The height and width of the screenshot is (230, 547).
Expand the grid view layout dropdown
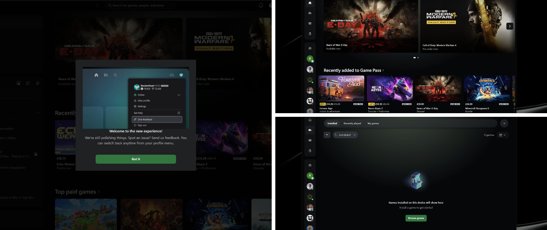tap(503, 135)
